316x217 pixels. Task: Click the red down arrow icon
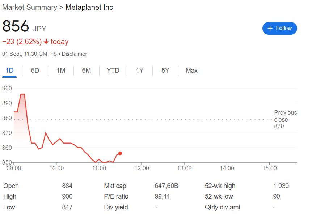(x=46, y=42)
